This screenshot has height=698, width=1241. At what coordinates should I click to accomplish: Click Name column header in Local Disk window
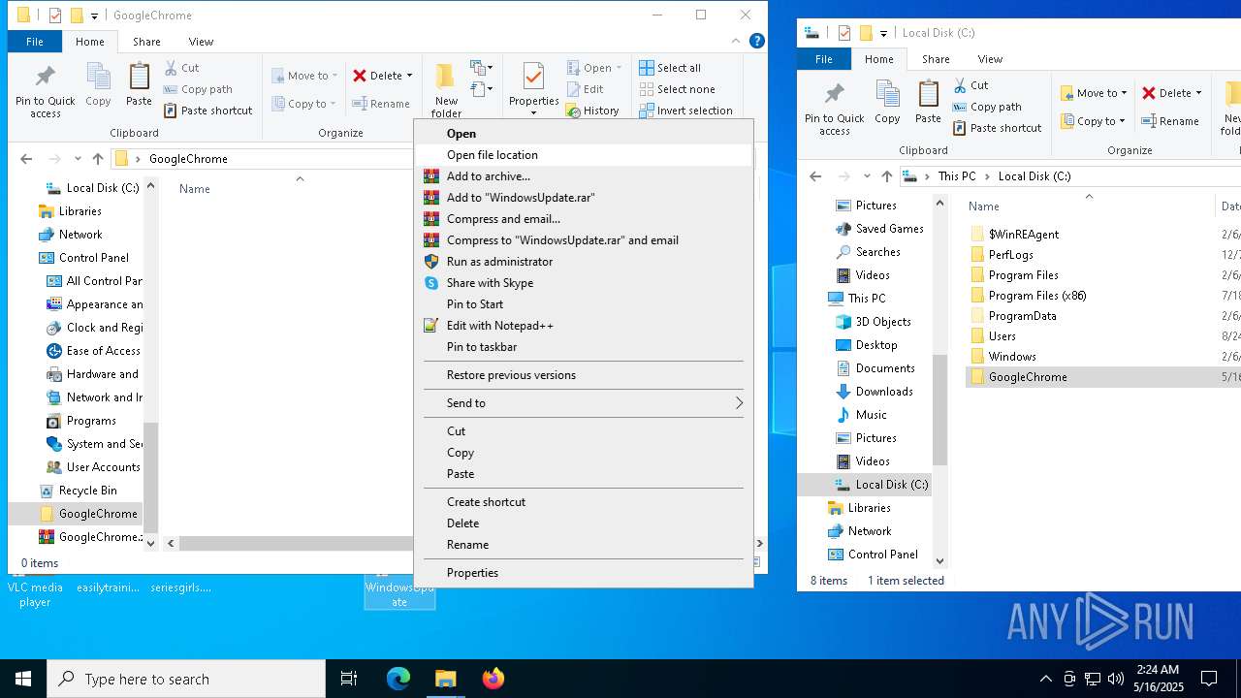coord(984,206)
